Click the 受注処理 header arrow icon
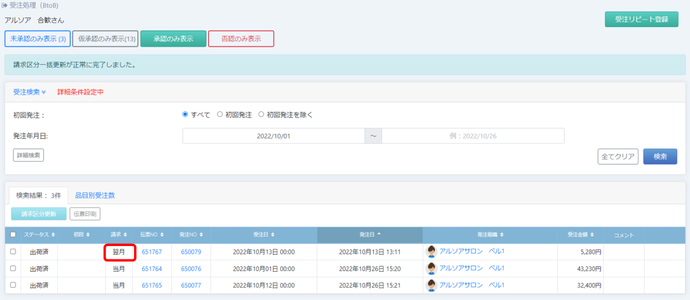690x300 pixels. [5, 5]
